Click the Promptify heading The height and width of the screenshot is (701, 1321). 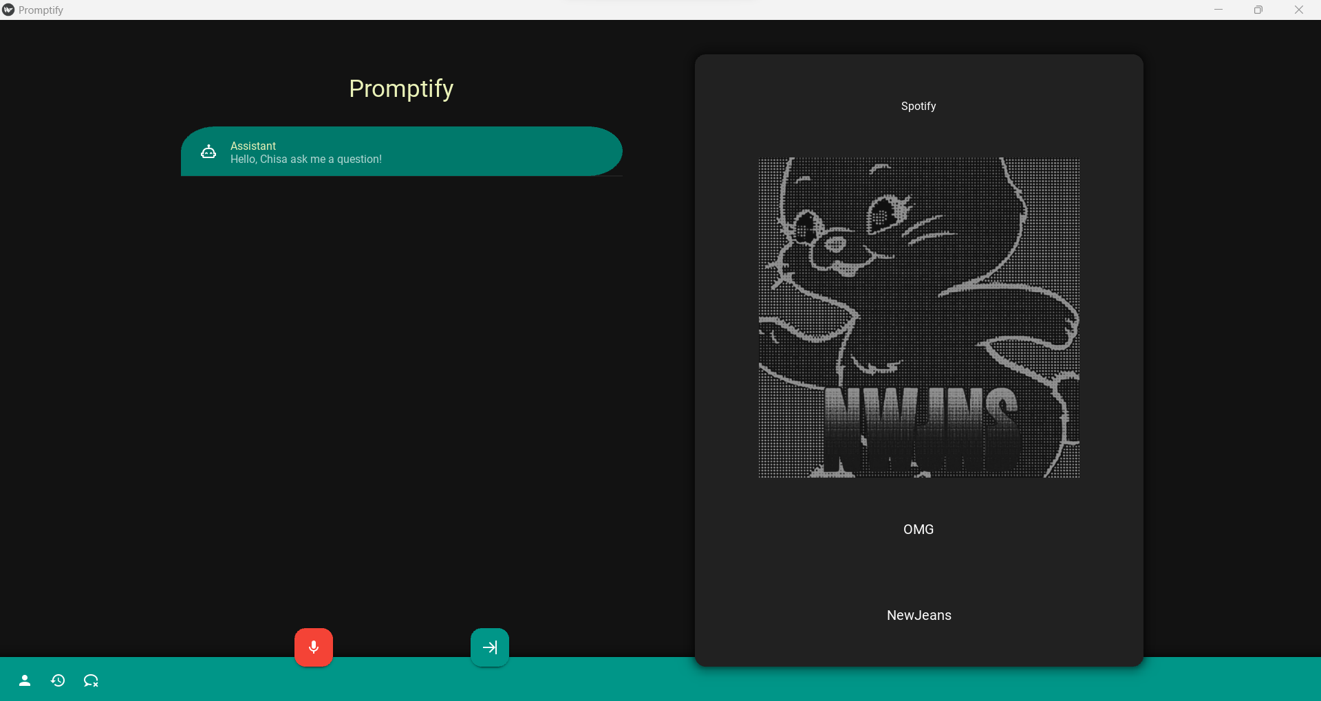[401, 89]
